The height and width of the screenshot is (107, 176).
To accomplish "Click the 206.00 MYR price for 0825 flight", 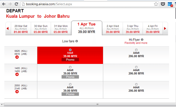I will point(136,56).
